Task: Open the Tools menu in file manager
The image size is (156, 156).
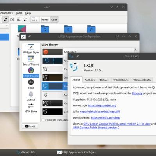Action: 19,13
